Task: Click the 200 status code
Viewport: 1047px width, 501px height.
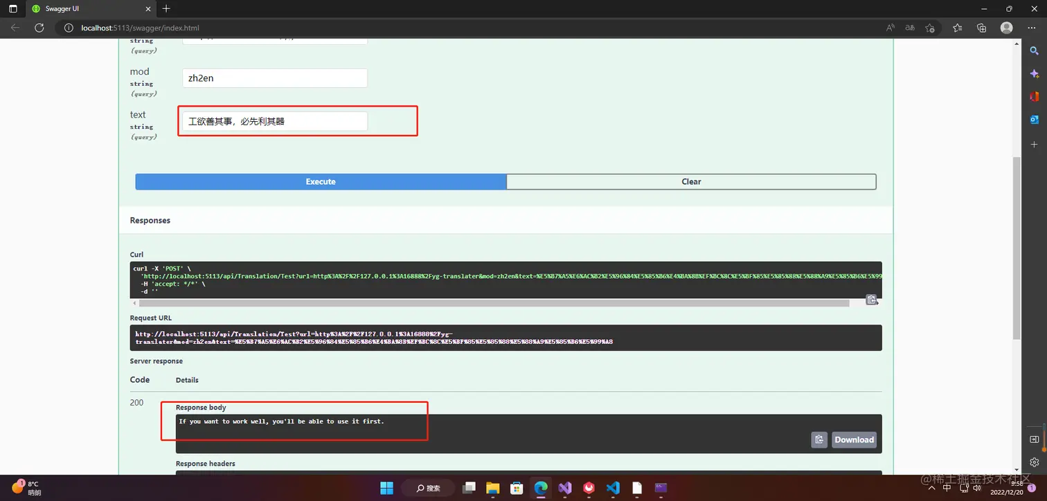Action: (136, 403)
